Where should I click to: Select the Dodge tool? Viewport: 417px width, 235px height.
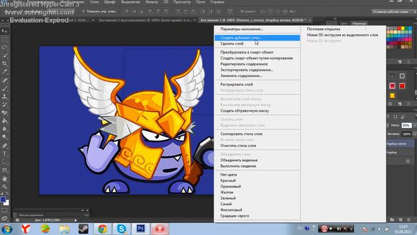[5, 138]
